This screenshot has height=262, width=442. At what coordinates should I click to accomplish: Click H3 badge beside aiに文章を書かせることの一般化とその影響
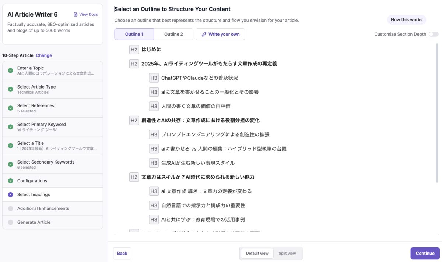coord(154,92)
